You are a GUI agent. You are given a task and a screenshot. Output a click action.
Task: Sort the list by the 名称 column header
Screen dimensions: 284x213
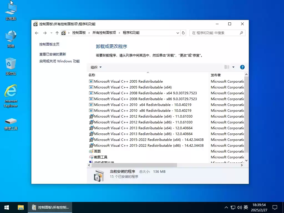tap(92, 75)
